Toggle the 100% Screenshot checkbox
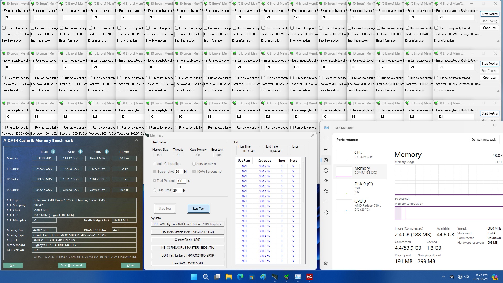Viewport: 503px width, 283px height. click(x=194, y=172)
